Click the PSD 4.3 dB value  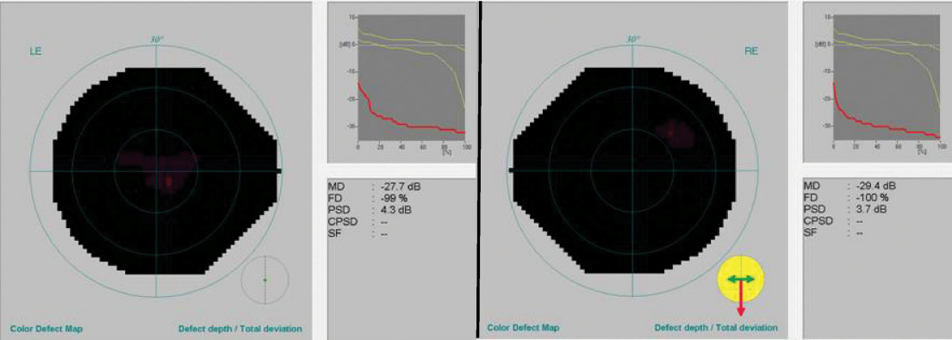(x=395, y=210)
